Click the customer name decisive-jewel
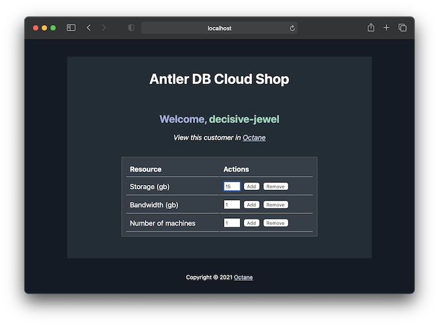Viewport: 439px width, 326px height. coord(244,119)
